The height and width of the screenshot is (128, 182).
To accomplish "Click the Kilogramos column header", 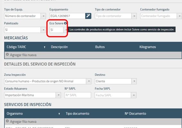I will tap(148, 47).
